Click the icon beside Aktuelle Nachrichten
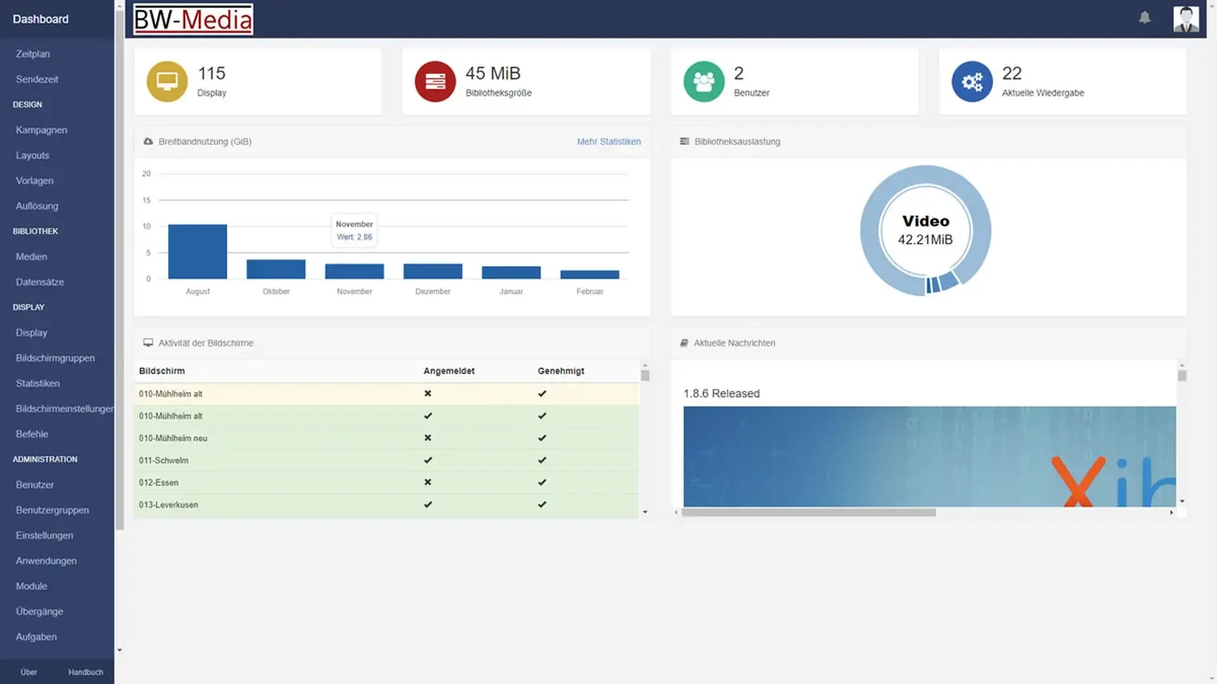Viewport: 1217px width, 684px height. [684, 343]
